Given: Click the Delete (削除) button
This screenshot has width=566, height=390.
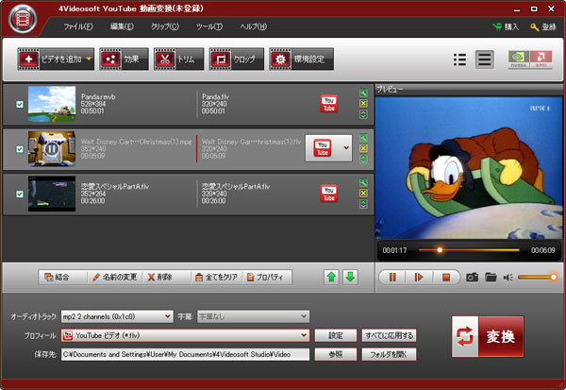Looking at the screenshot, I should coord(166,278).
